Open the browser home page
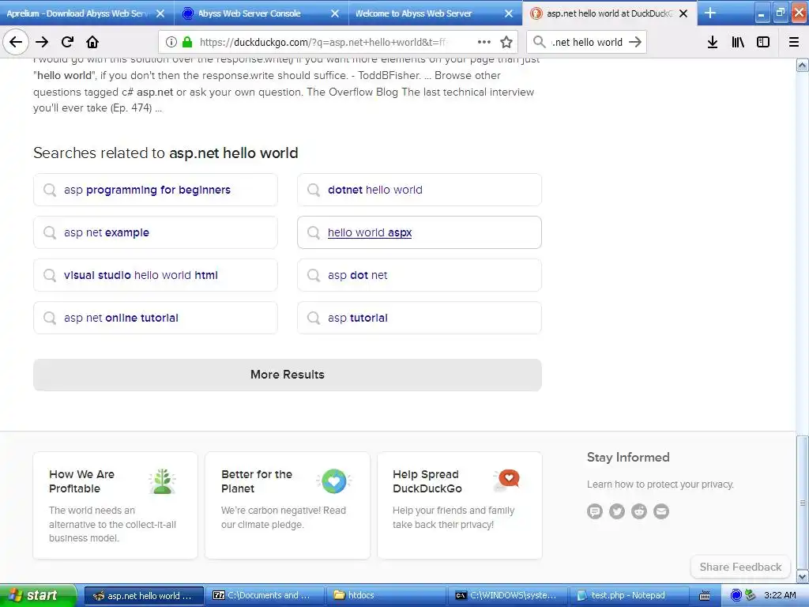The image size is (809, 607). pyautogui.click(x=92, y=42)
